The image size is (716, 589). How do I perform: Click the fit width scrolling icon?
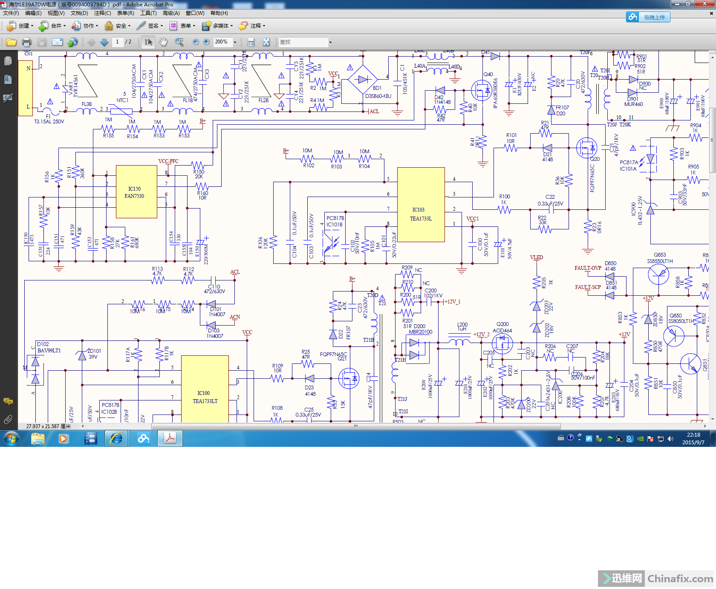tap(251, 42)
